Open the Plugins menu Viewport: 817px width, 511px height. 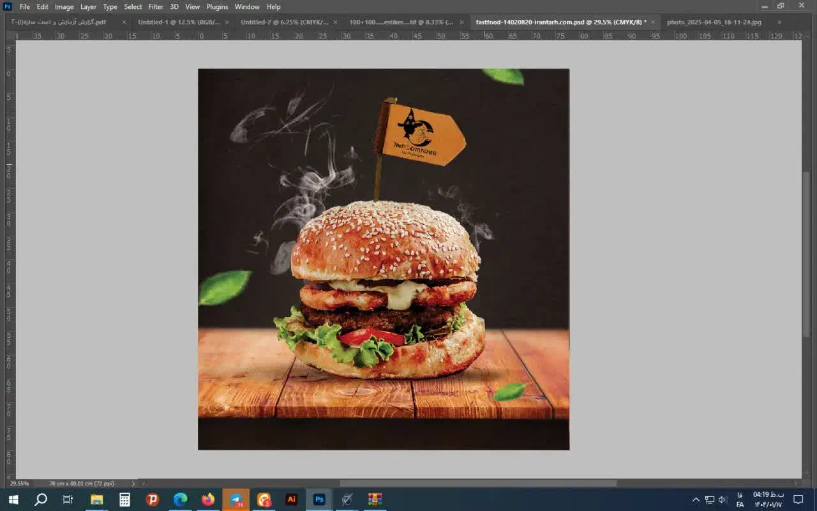pyautogui.click(x=217, y=6)
